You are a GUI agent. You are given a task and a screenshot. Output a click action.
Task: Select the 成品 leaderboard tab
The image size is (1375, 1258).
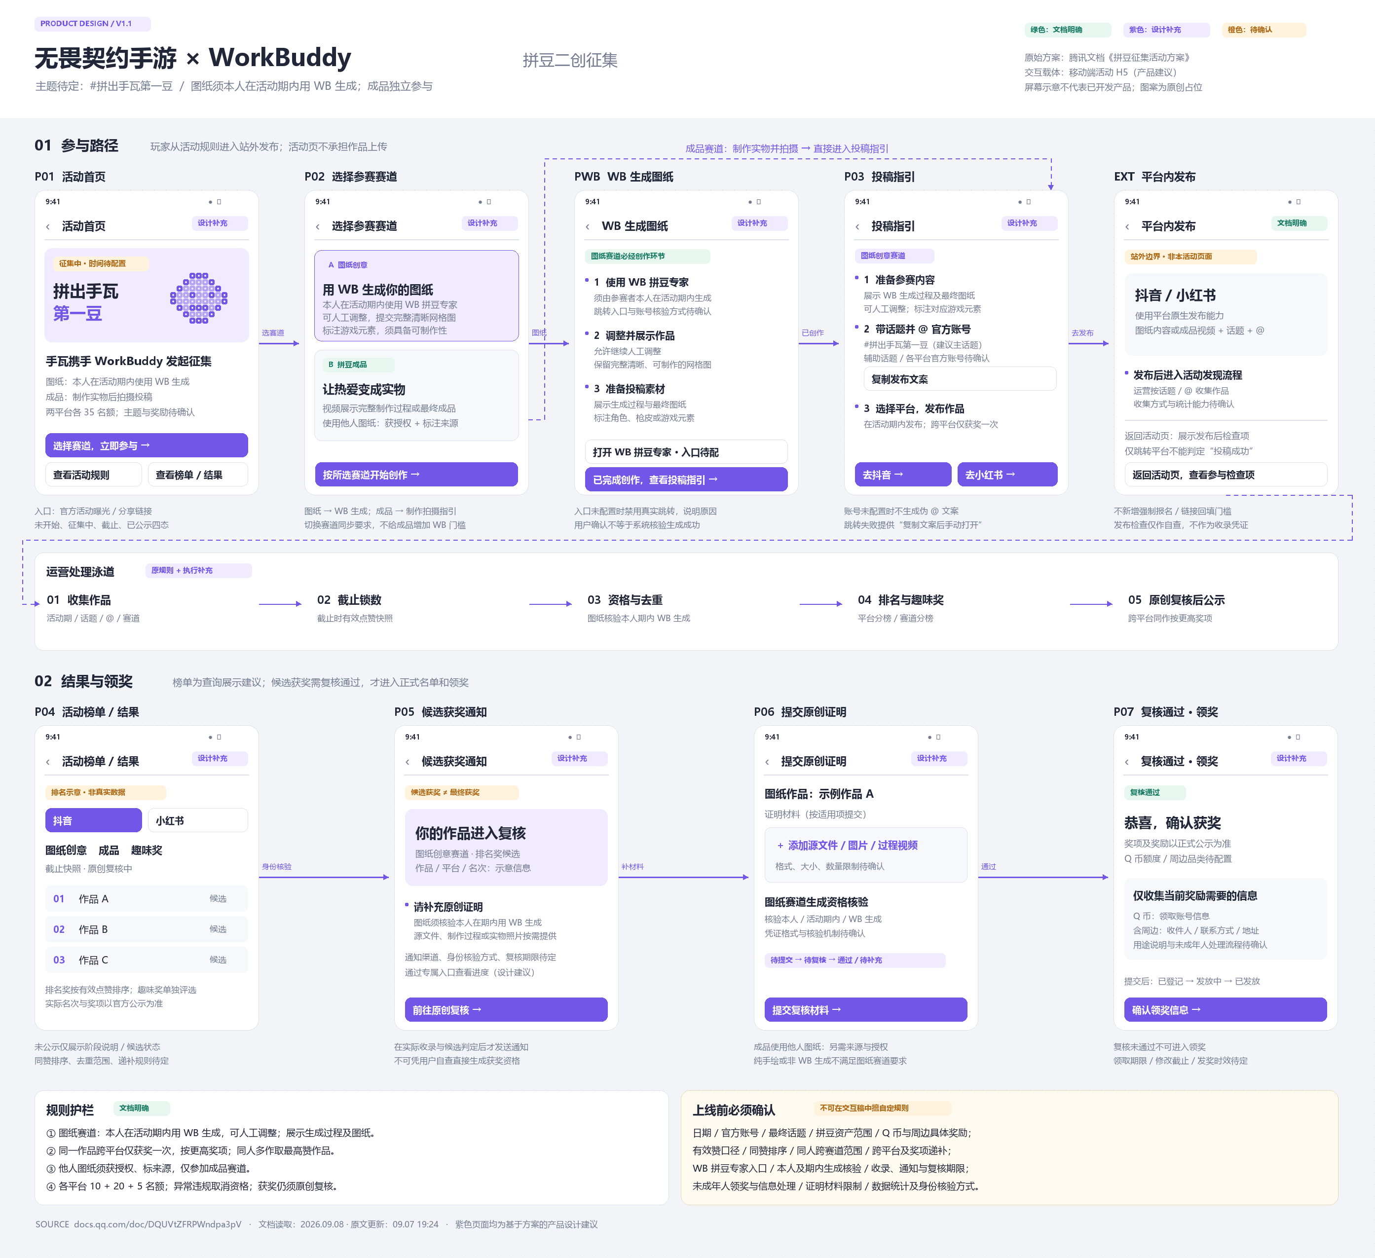pyautogui.click(x=109, y=850)
